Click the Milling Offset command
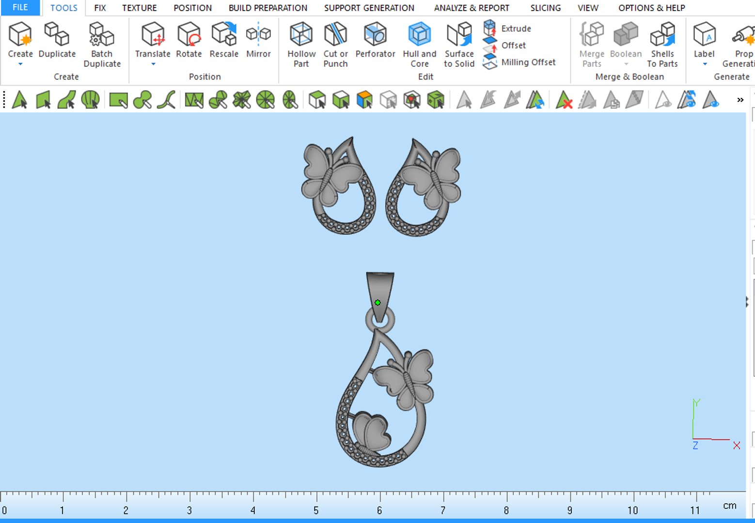Image resolution: width=755 pixels, height=523 pixels. pos(519,62)
